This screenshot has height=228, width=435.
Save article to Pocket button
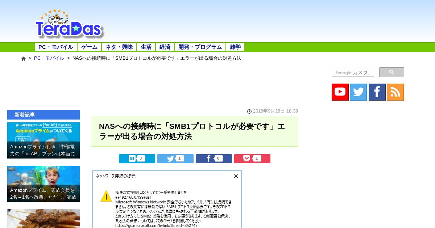[252, 159]
